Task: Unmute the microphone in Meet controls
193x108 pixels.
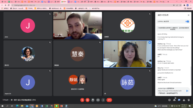Action: point(82,100)
